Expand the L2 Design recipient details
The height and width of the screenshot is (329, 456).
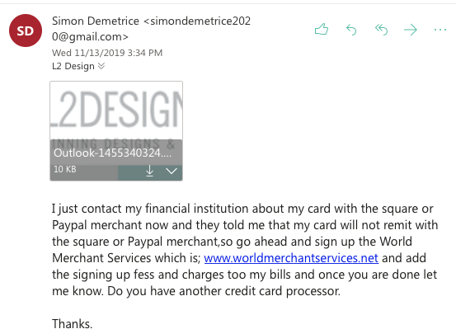point(101,66)
